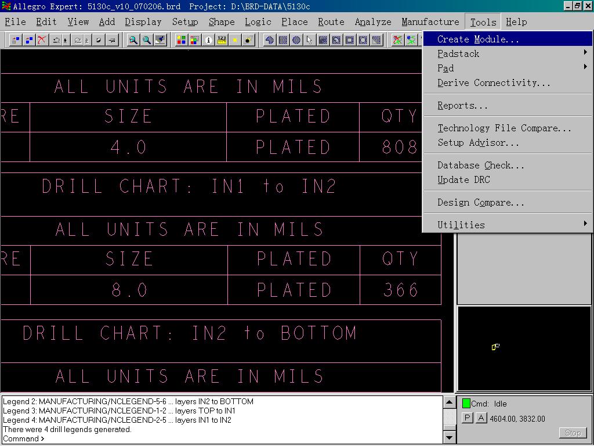Toggle the A absolute coordinate button

(481, 418)
